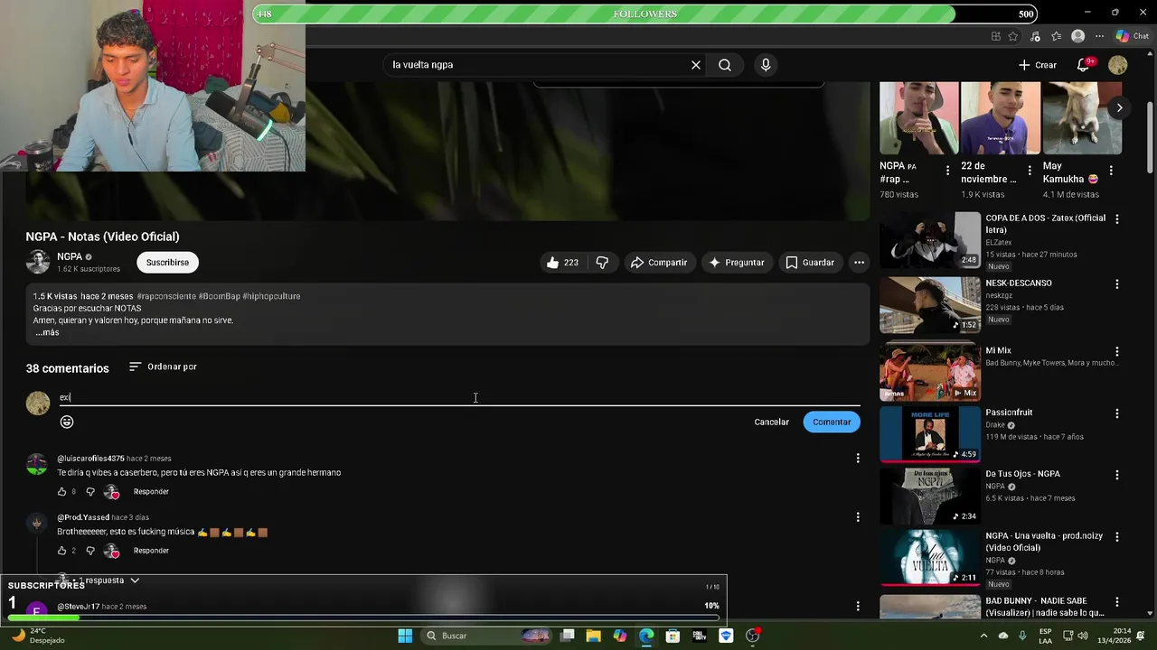1157x650 pixels.
Task: Open options for NESK-DESCANSO video
Action: click(x=1117, y=284)
